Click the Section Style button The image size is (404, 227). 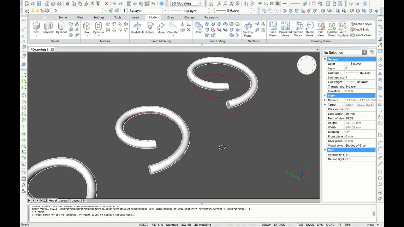[361, 24]
